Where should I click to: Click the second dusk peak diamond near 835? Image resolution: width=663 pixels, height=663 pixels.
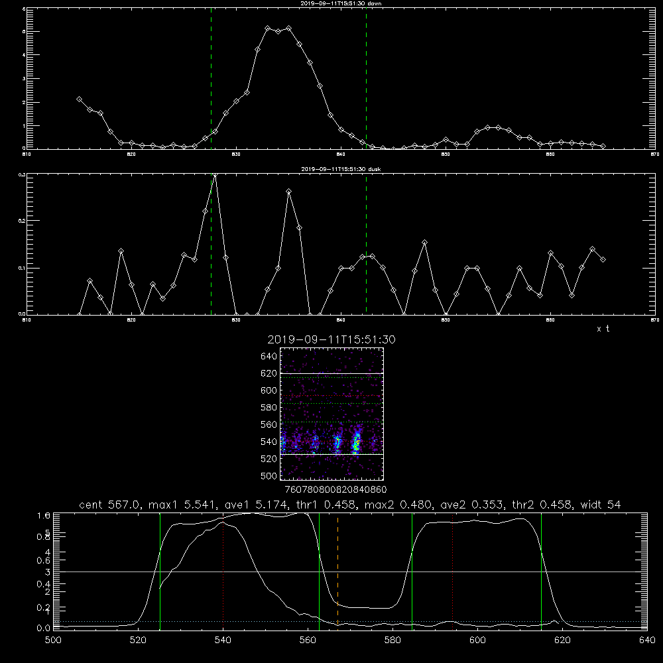pyautogui.click(x=289, y=192)
